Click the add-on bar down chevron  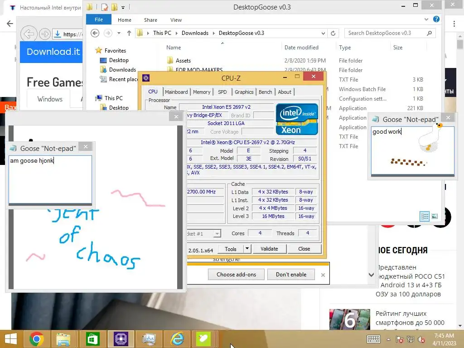[x=372, y=275]
